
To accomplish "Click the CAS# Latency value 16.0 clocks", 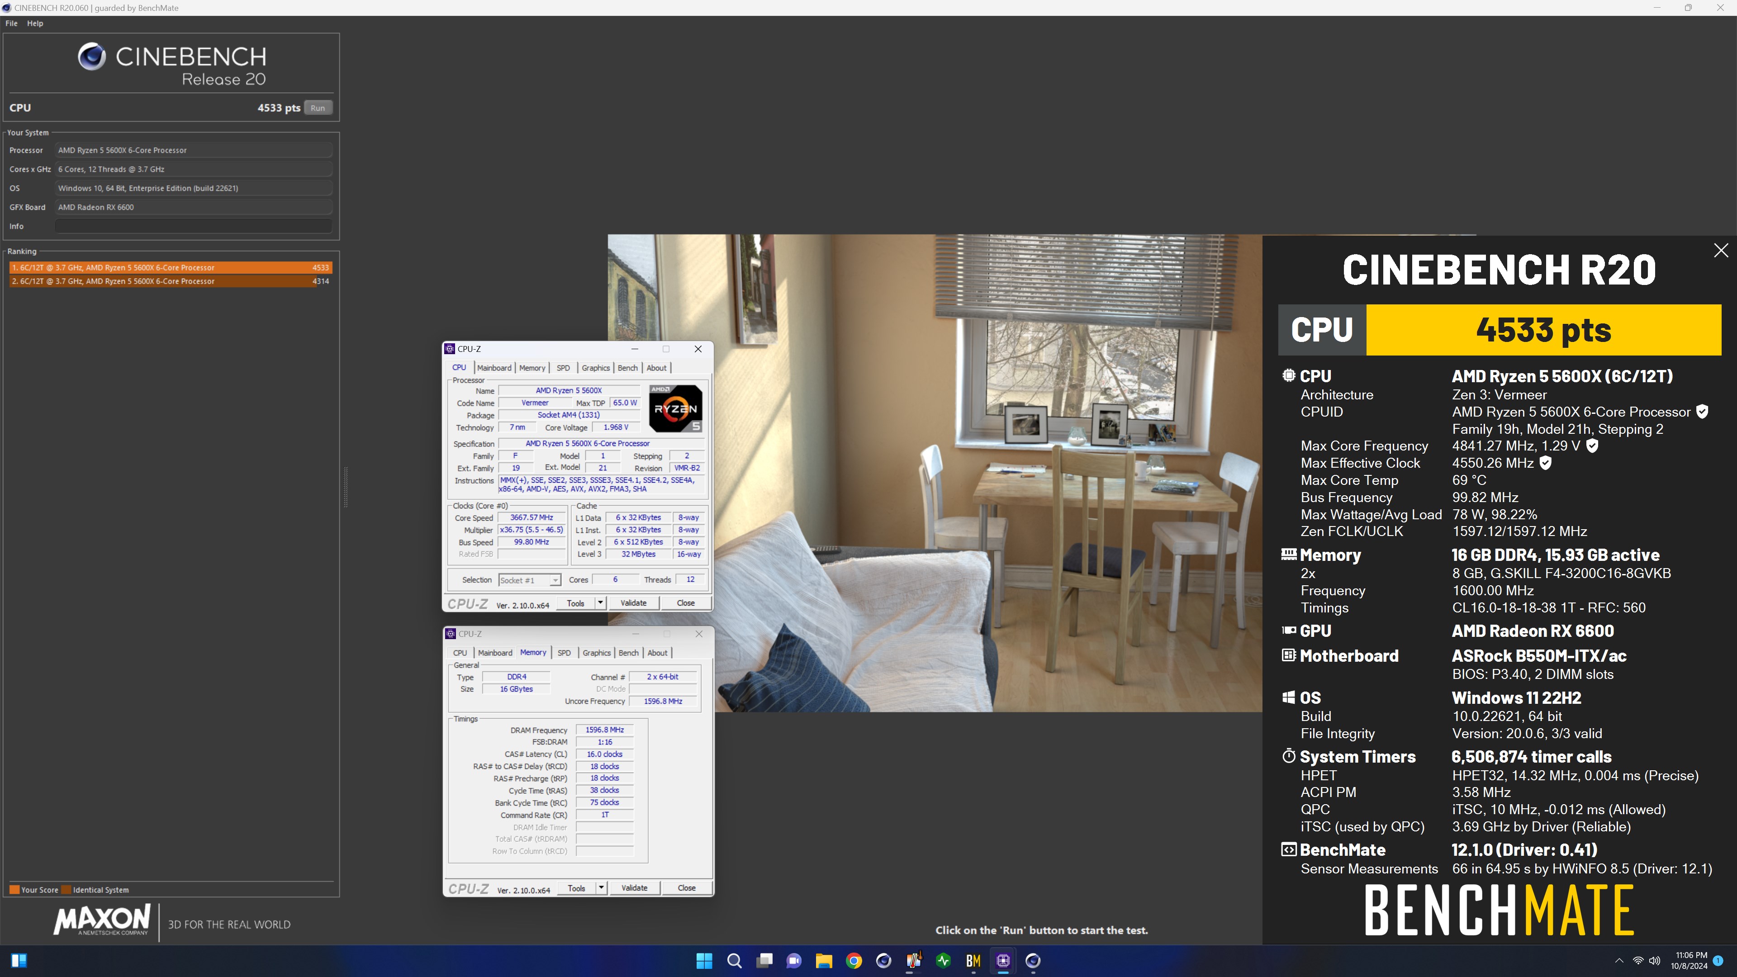I will tap(605, 754).
